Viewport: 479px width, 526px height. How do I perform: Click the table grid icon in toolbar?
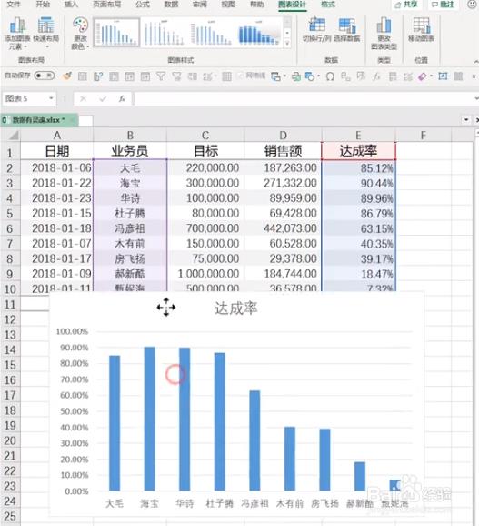[226, 76]
